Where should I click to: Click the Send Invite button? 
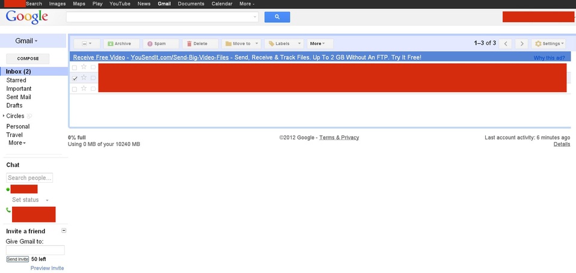coord(17,259)
